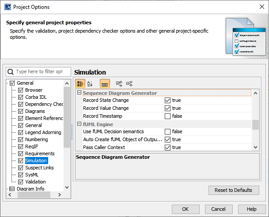Click the Simulation category icon in tree
Image resolution: width=269 pixels, height=217 pixels.
(20, 161)
